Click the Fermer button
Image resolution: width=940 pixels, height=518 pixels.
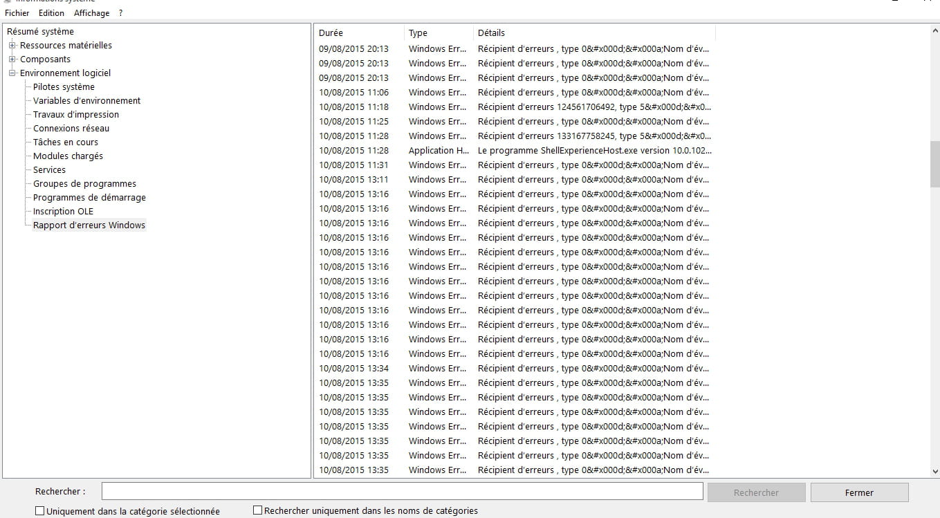click(859, 492)
